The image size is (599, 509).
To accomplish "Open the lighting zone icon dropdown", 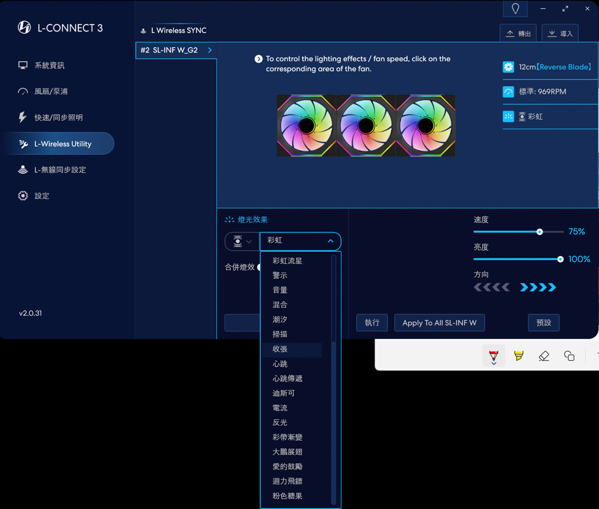I will point(242,241).
